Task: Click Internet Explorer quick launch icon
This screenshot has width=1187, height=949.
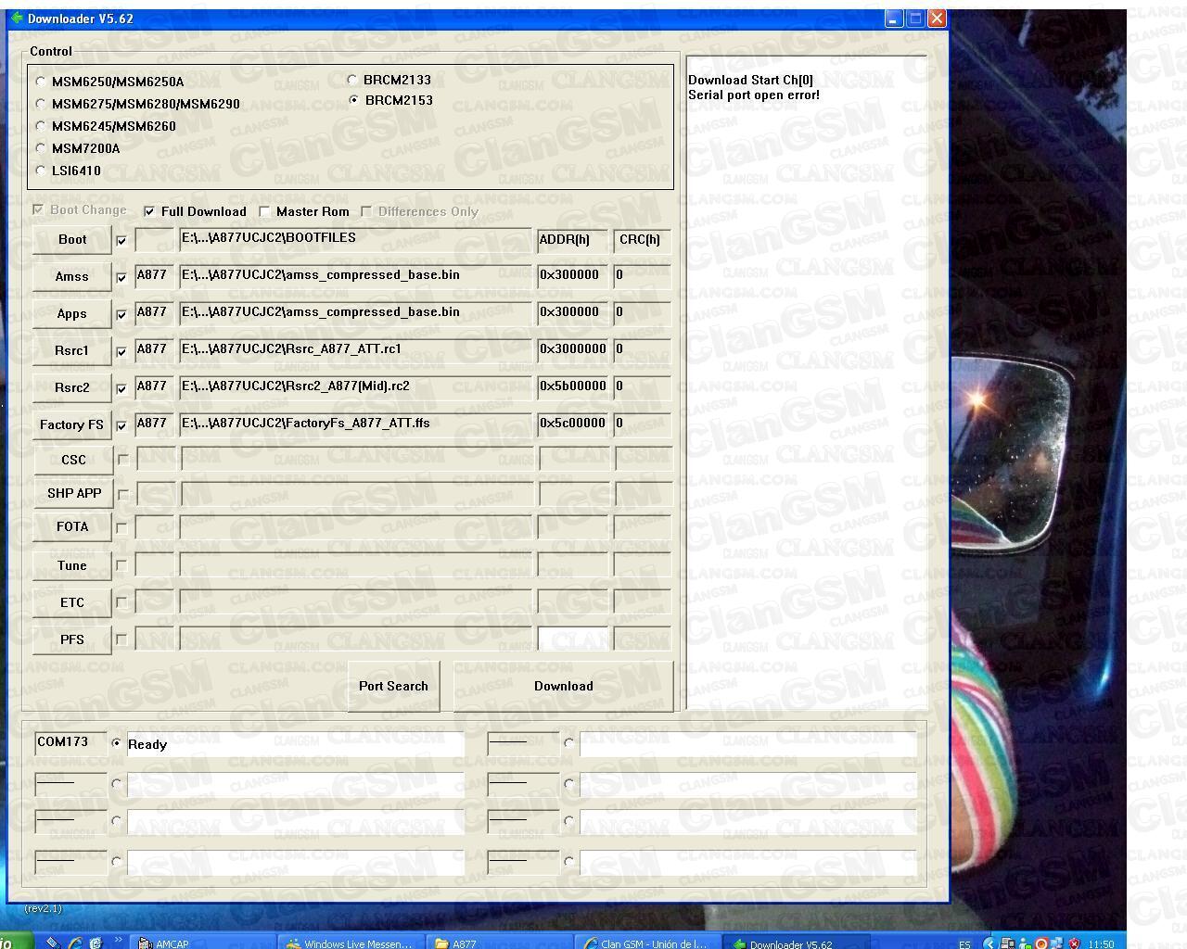Action: 76,943
